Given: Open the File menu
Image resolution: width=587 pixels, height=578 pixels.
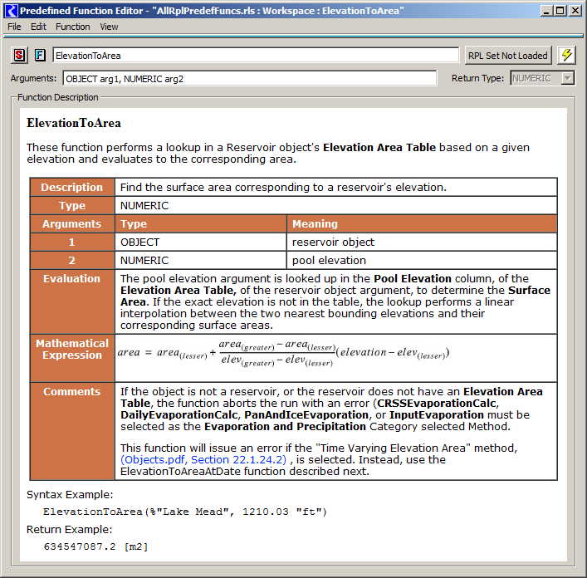Looking at the screenshot, I should coord(14,27).
